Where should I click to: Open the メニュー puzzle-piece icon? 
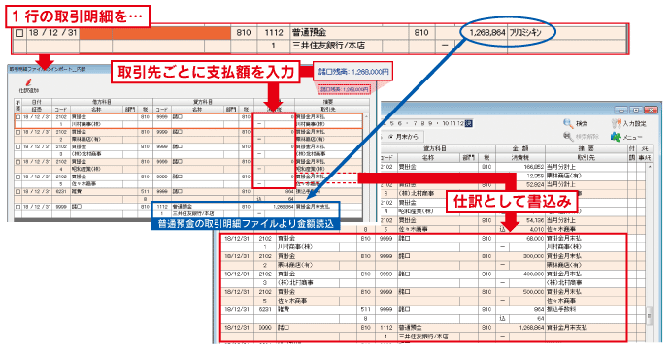pyautogui.click(x=616, y=137)
